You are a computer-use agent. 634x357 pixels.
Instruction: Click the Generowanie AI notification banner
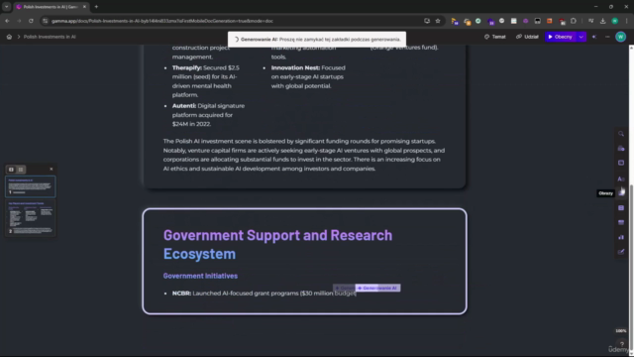(317, 40)
